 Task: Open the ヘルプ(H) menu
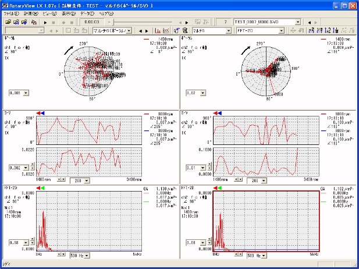pyautogui.click(x=106, y=14)
